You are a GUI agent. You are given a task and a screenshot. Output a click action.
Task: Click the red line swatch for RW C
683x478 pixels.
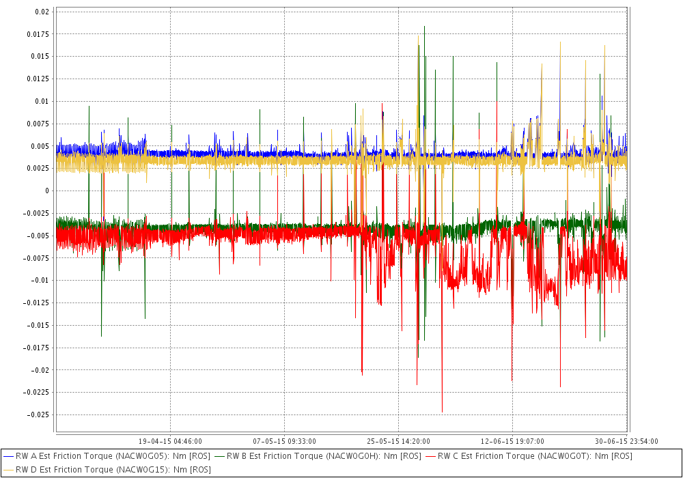click(431, 457)
